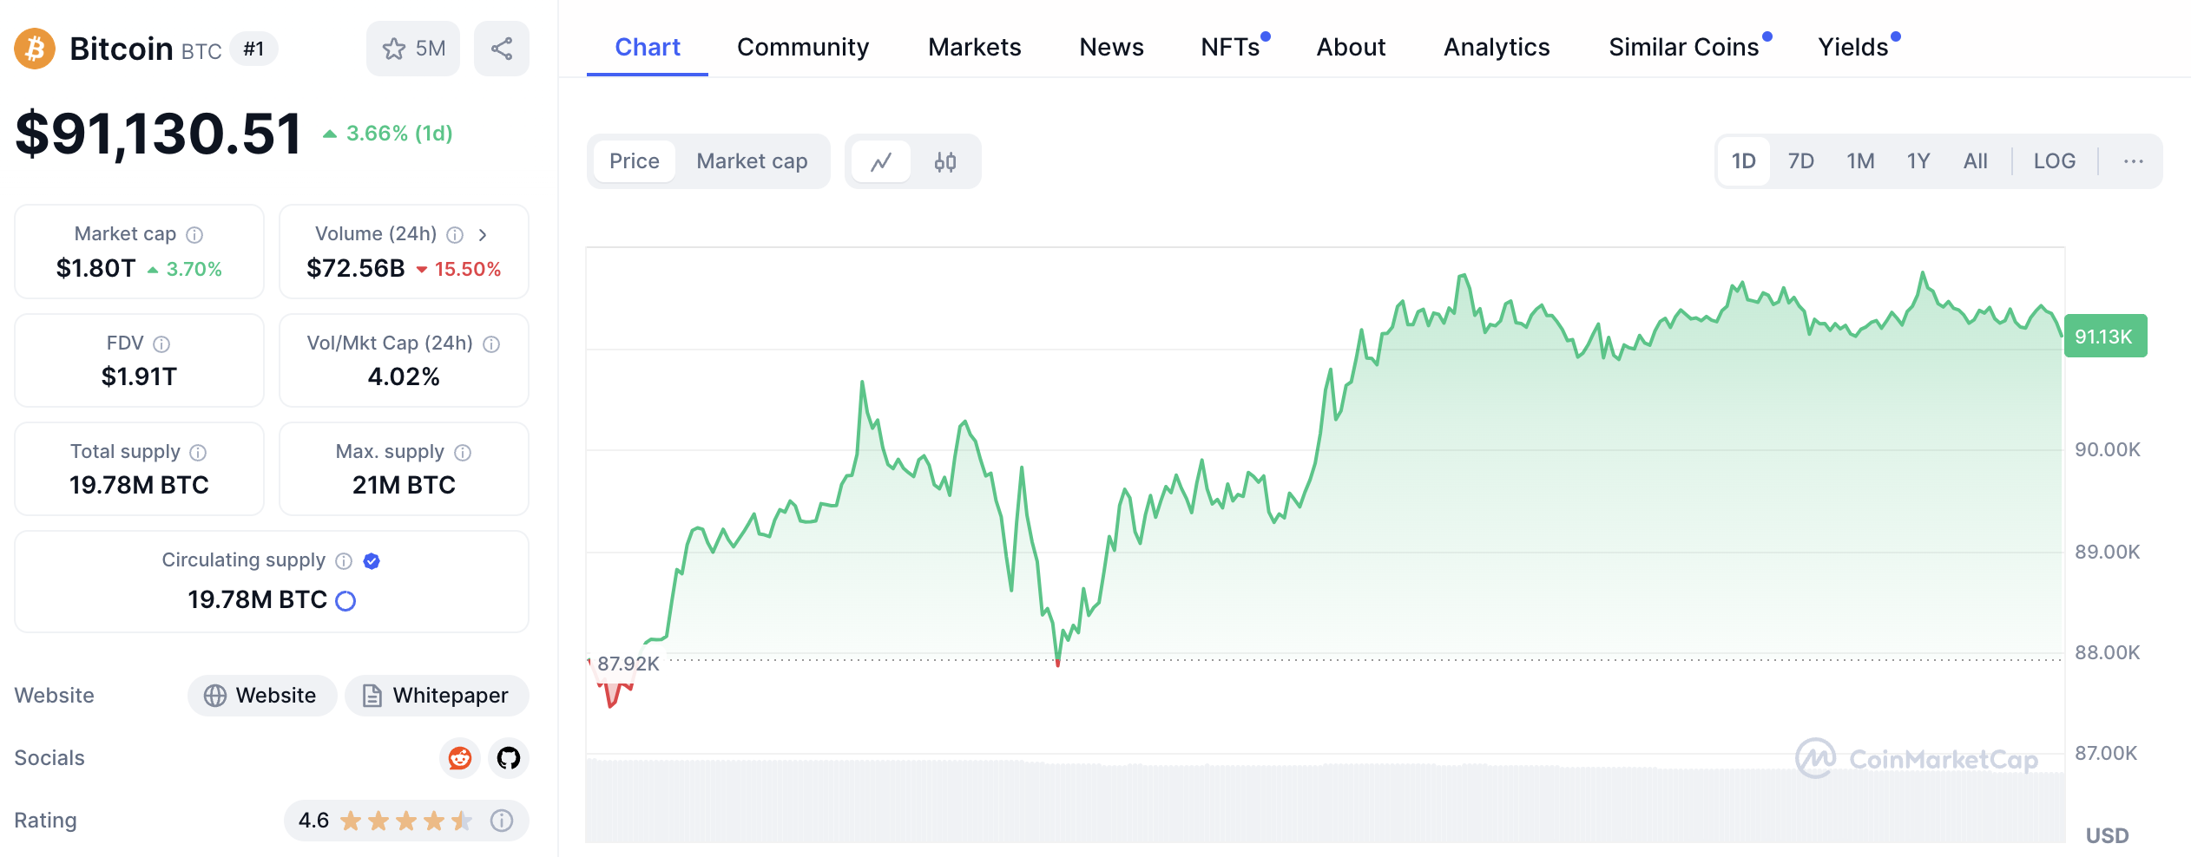2191x857 pixels.
Task: Open chart more options ellipsis menu
Action: click(2134, 161)
